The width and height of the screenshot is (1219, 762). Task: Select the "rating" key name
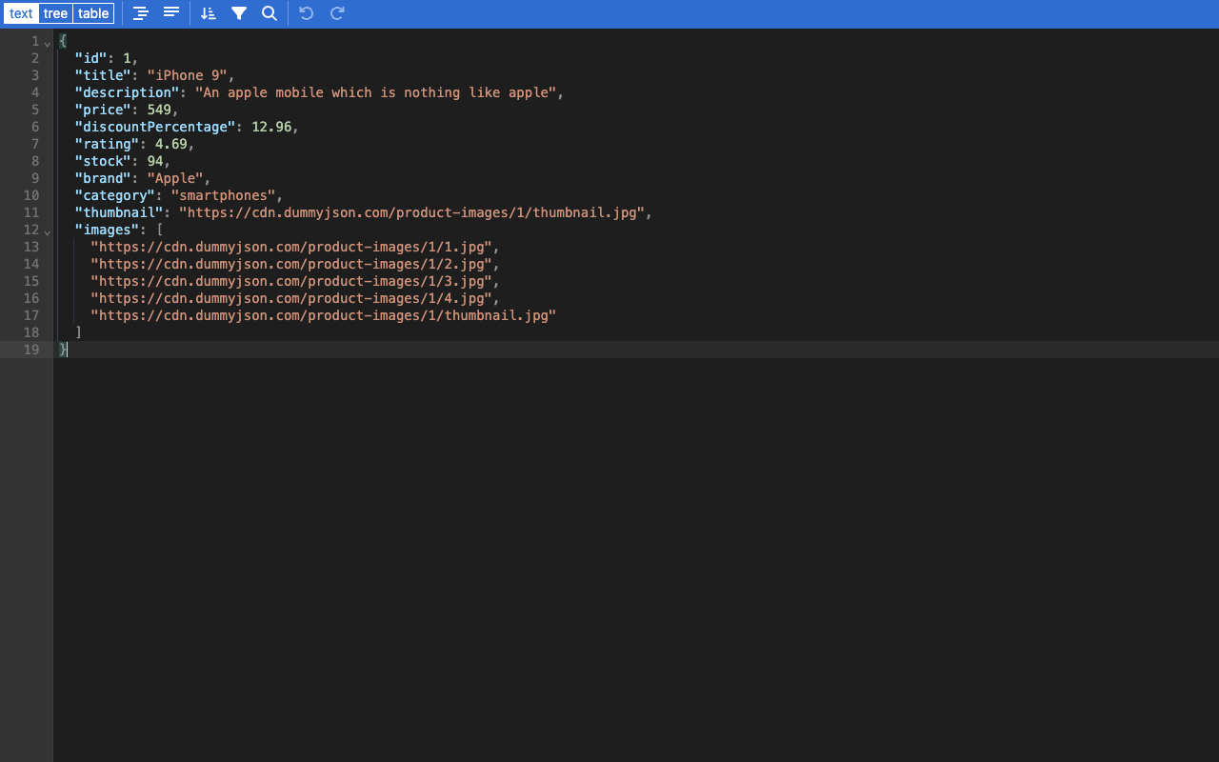(x=108, y=144)
